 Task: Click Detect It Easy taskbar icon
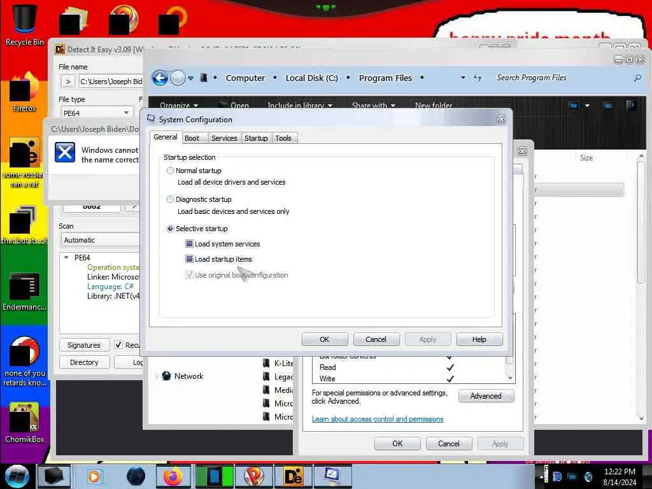tap(293, 476)
